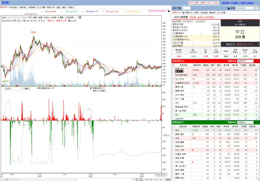
Task: Click icon right of green header dropdown
Action: tap(255, 123)
